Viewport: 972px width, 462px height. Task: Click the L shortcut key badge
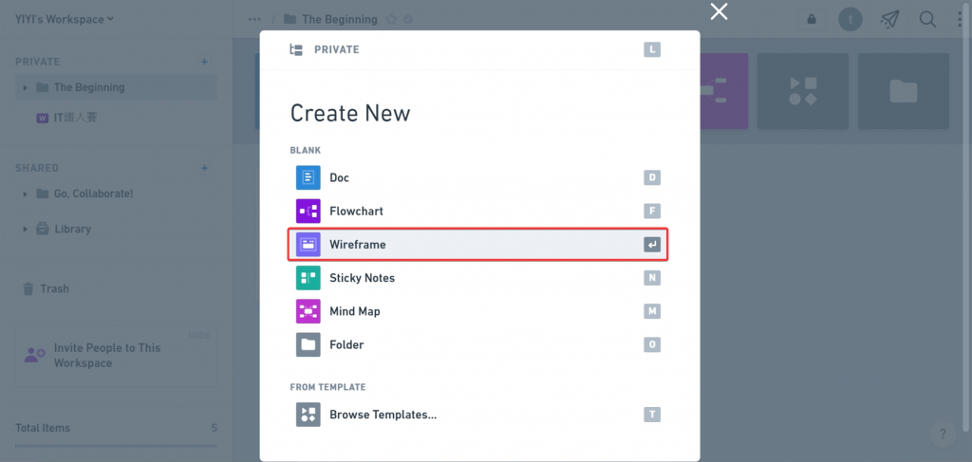click(x=652, y=49)
